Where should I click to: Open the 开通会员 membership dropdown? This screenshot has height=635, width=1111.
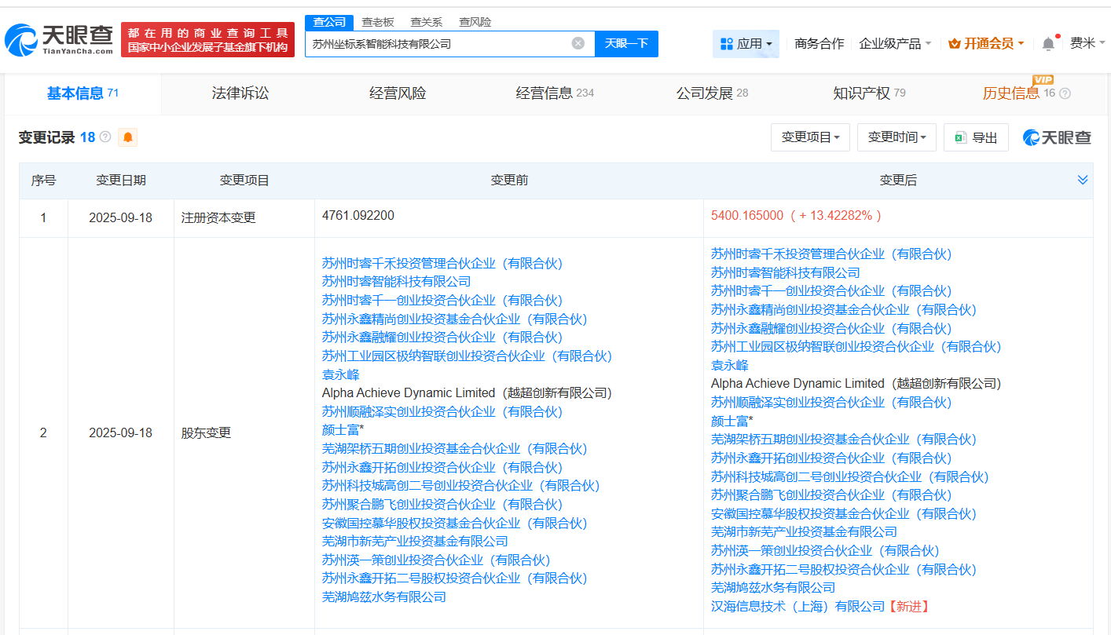(985, 44)
